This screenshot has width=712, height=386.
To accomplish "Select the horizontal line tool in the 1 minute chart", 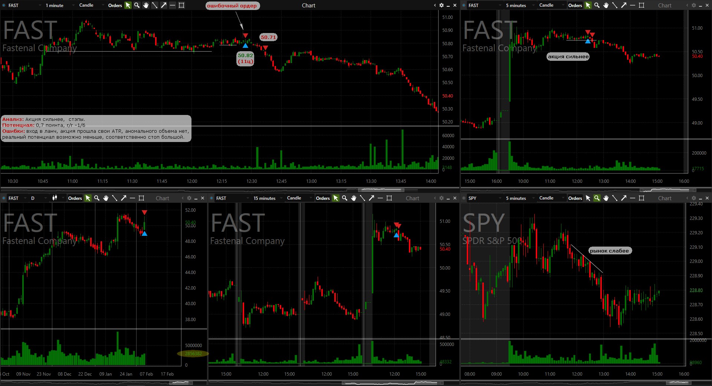I will pos(173,5).
